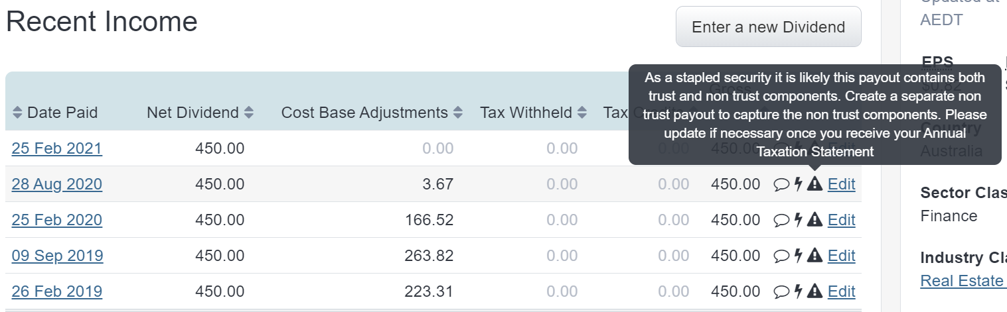Click the comment icon in 26 Feb 2019 row
Viewport: 1007px width, 312px height.
click(781, 291)
